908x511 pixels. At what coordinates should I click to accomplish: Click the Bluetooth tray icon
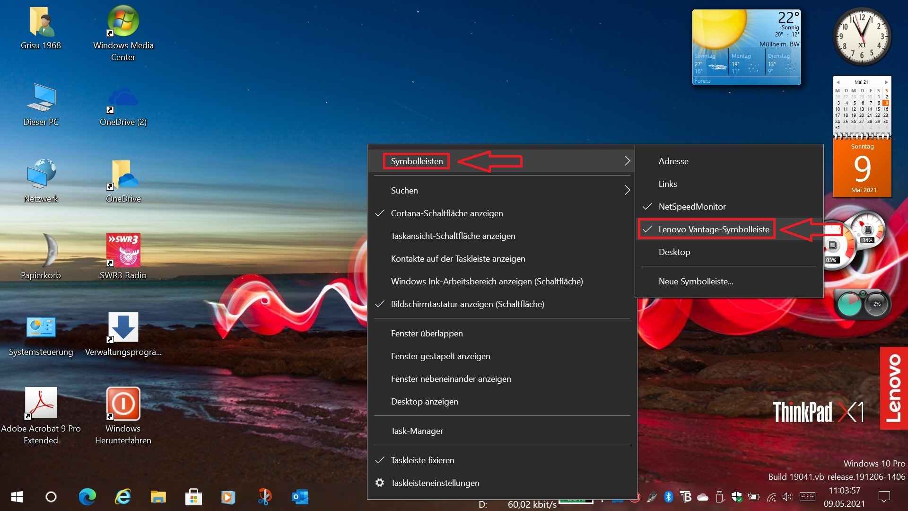click(x=668, y=496)
